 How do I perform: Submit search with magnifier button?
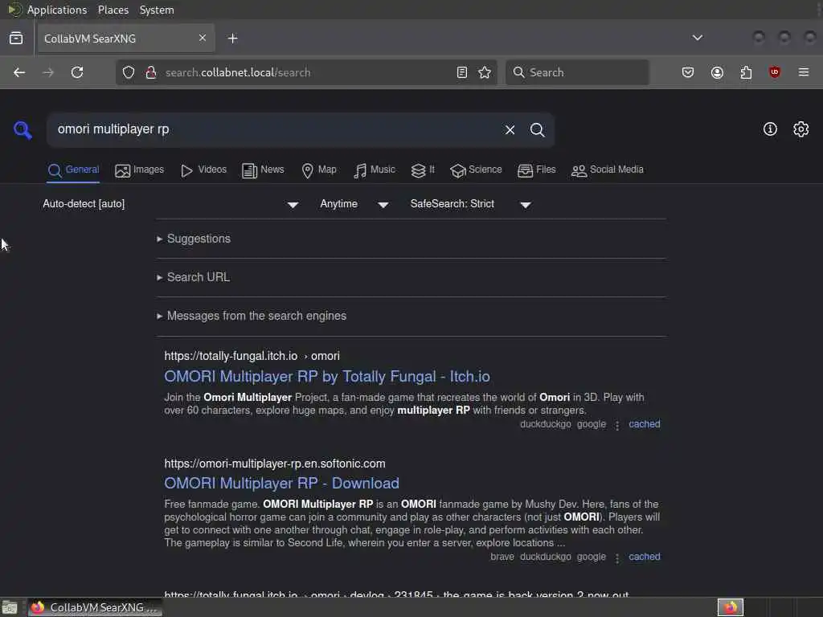537,129
